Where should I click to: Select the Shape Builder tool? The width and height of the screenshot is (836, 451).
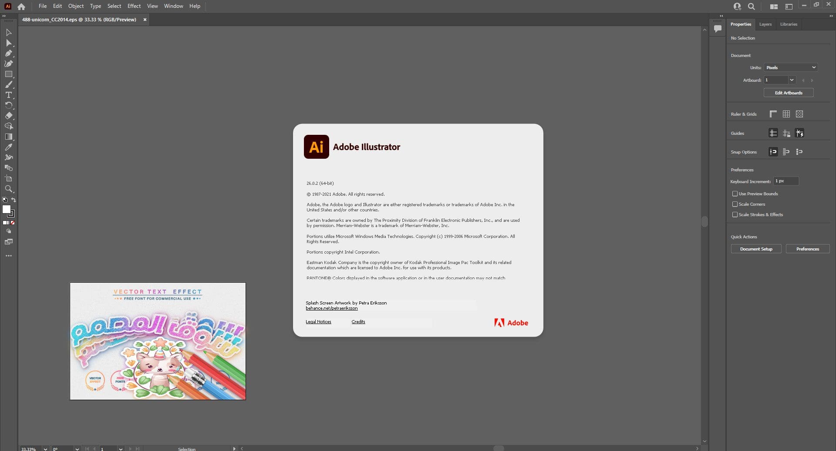8,126
